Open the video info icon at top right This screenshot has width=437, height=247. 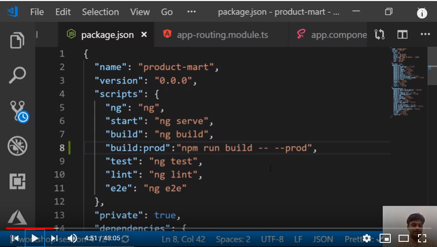point(422,13)
